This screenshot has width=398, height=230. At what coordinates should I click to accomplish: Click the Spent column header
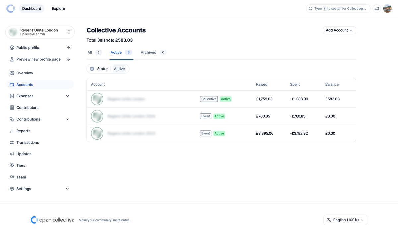point(295,85)
